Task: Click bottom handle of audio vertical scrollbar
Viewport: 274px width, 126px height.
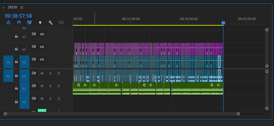Action: point(267,108)
